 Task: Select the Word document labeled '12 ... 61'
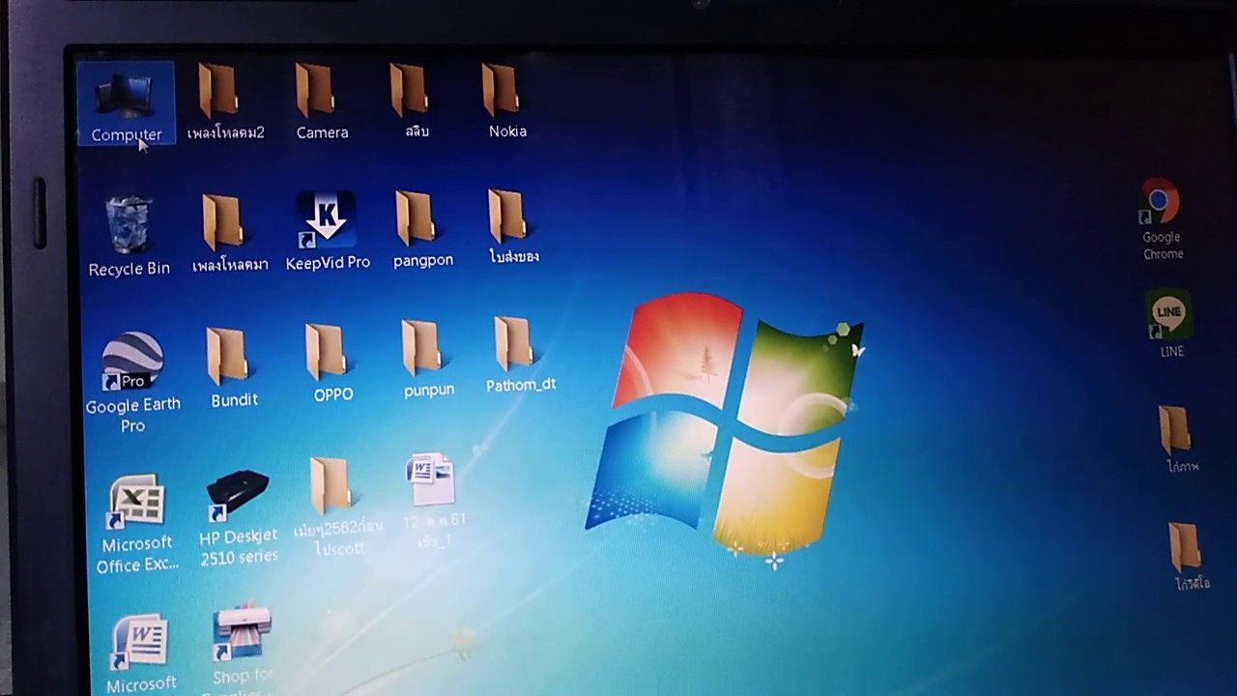434,501
